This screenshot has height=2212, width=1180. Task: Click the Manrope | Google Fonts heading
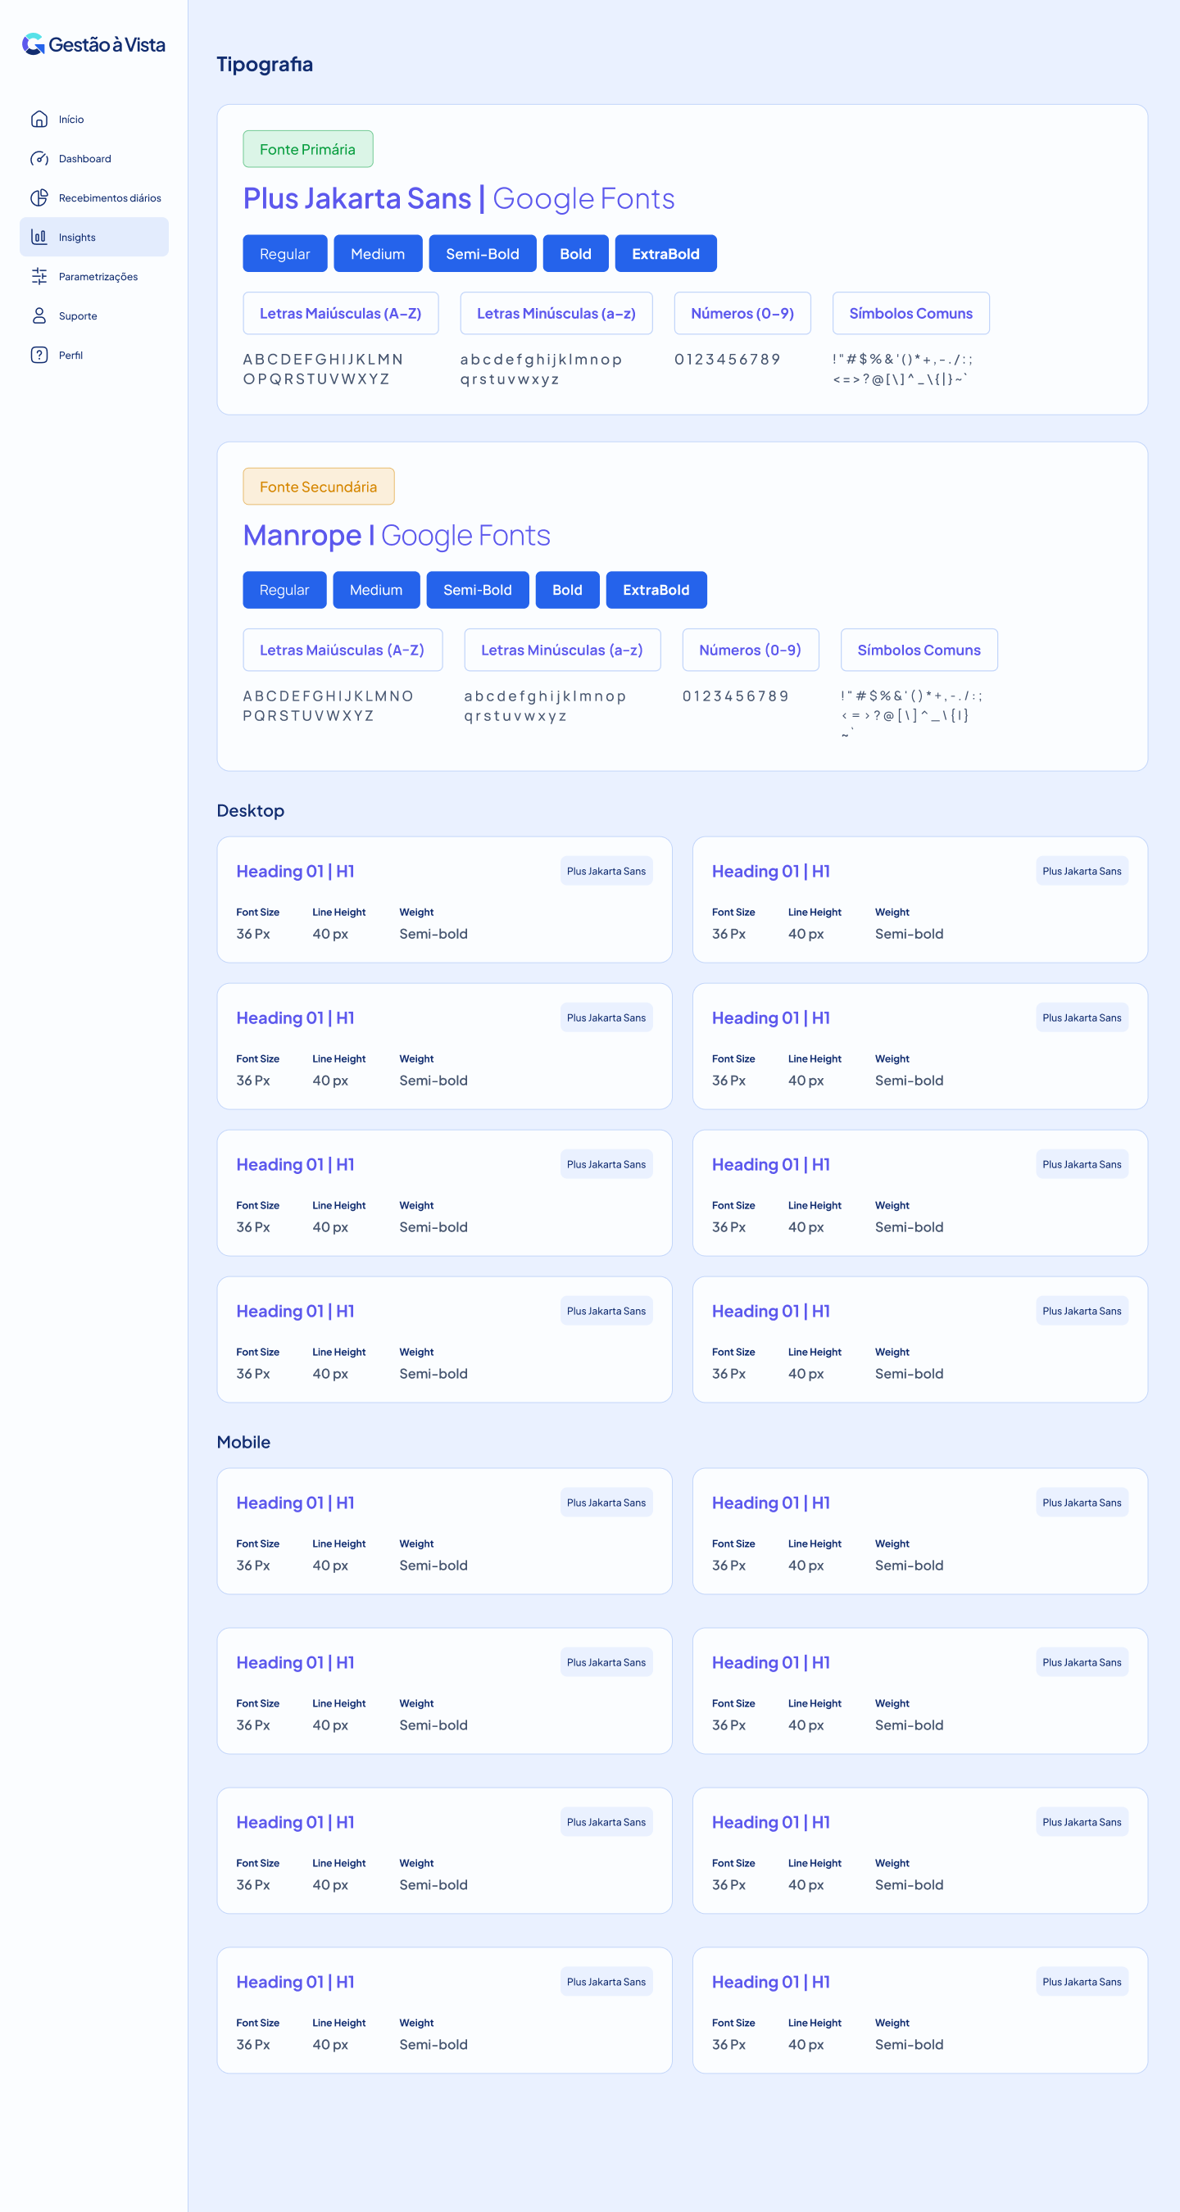click(397, 536)
